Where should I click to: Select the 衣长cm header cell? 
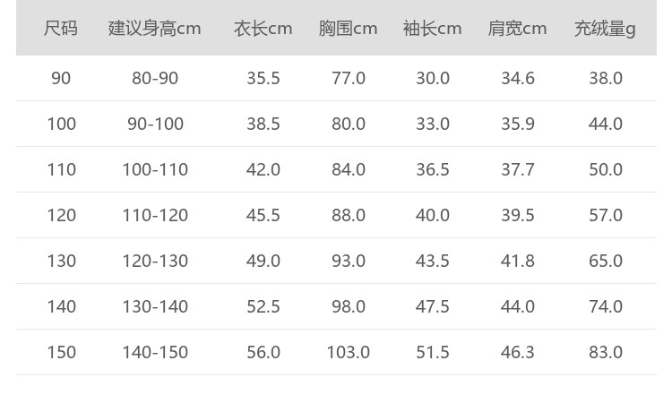tap(263, 29)
